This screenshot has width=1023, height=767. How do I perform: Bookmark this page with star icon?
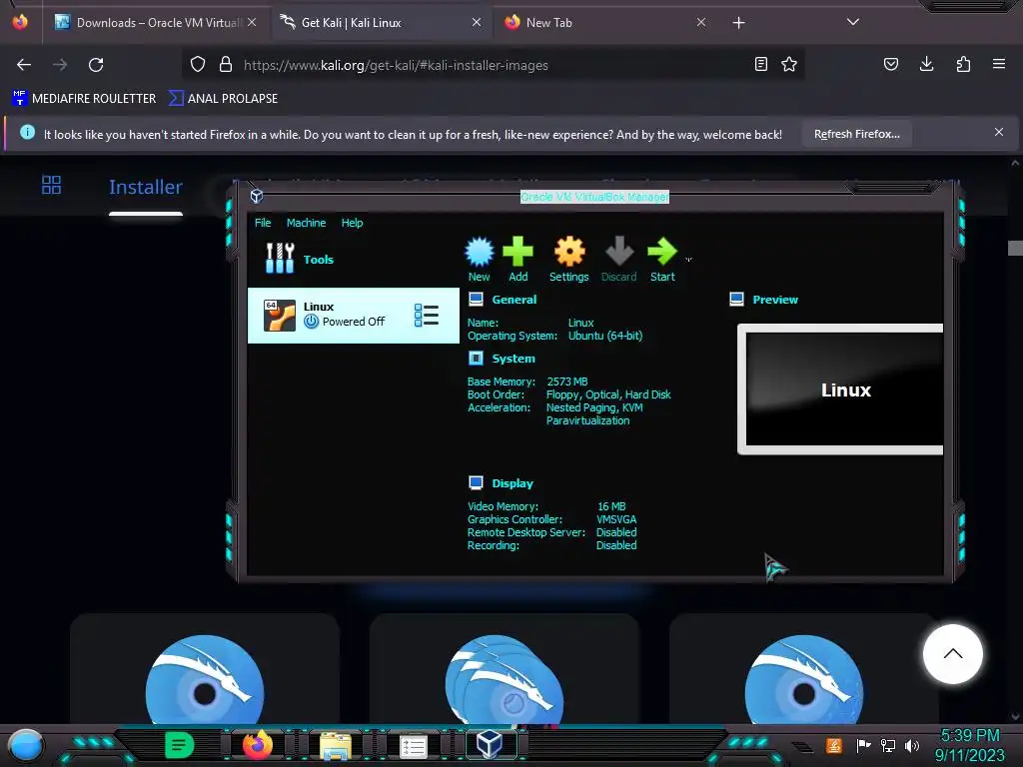pos(789,65)
